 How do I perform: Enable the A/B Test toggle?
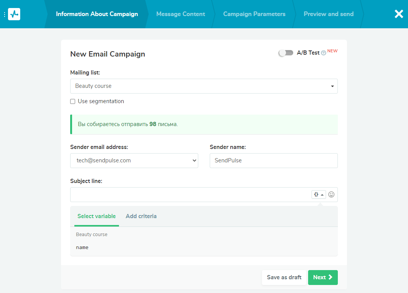(286, 53)
